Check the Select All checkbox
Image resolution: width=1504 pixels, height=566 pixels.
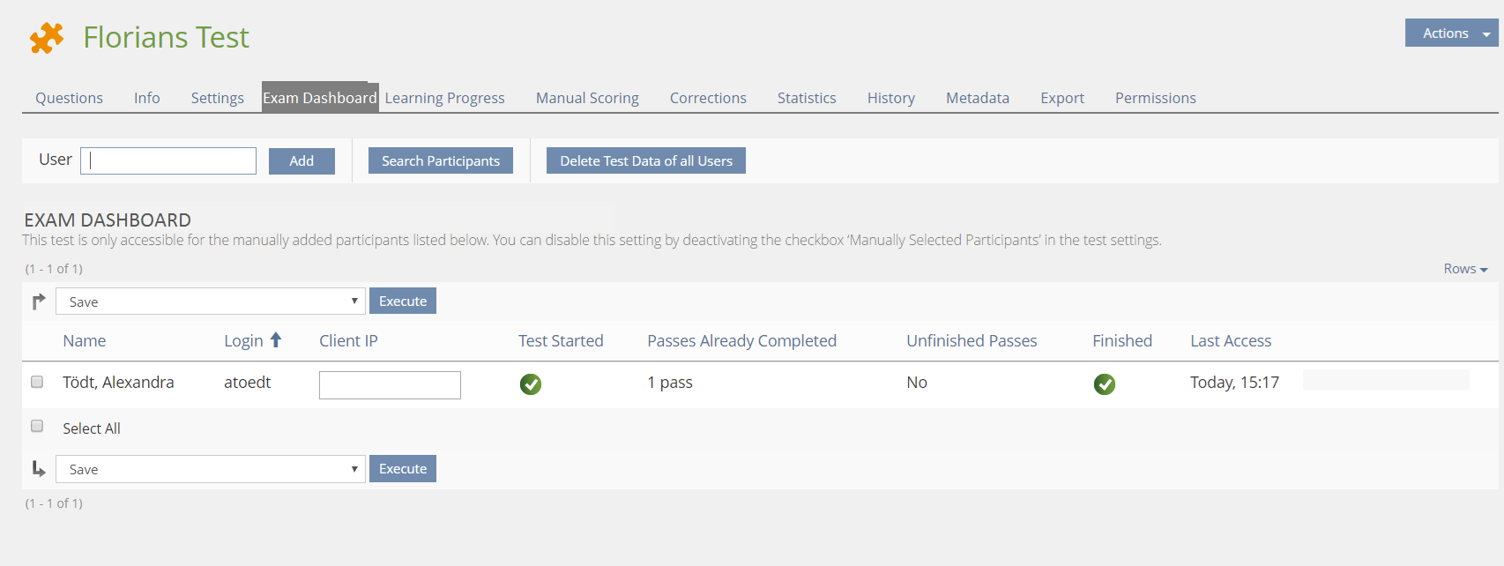[37, 427]
